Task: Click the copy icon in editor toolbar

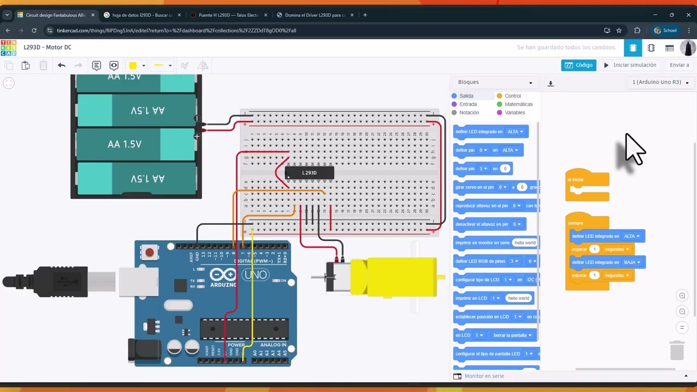Action: tap(9, 65)
